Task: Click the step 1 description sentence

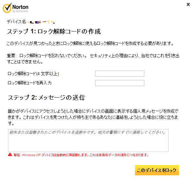Action: pos(90,43)
